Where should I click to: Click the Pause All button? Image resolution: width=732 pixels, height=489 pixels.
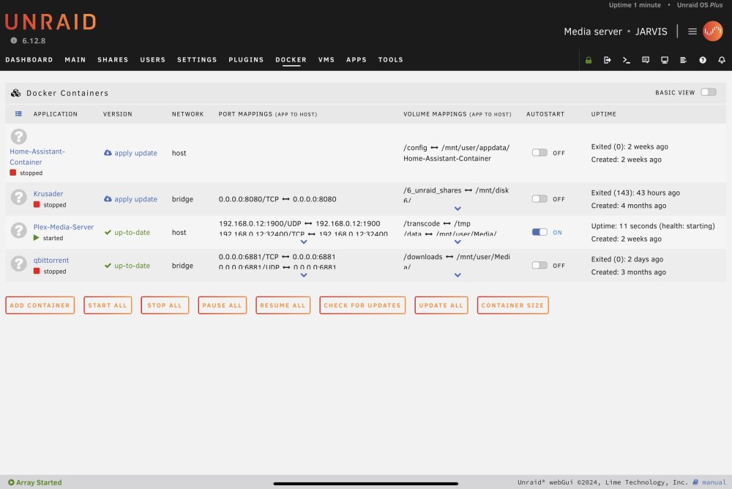[223, 305]
